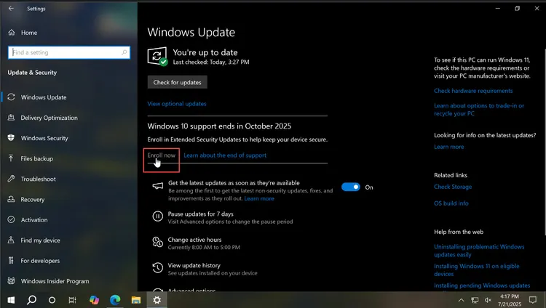Viewport: 546px width, 308px height.
Task: Show hidden tray icons chevron
Action: [461, 300]
